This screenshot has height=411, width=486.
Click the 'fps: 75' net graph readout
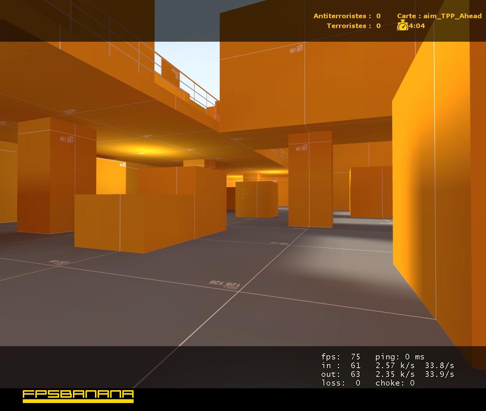(x=341, y=357)
